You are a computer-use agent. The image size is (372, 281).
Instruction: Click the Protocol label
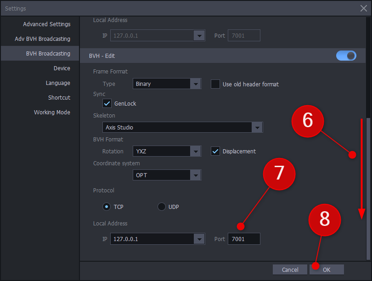(104, 191)
